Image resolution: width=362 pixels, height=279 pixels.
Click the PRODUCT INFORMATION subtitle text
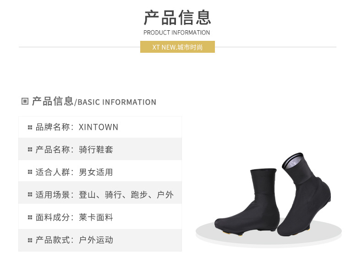pos(176,33)
